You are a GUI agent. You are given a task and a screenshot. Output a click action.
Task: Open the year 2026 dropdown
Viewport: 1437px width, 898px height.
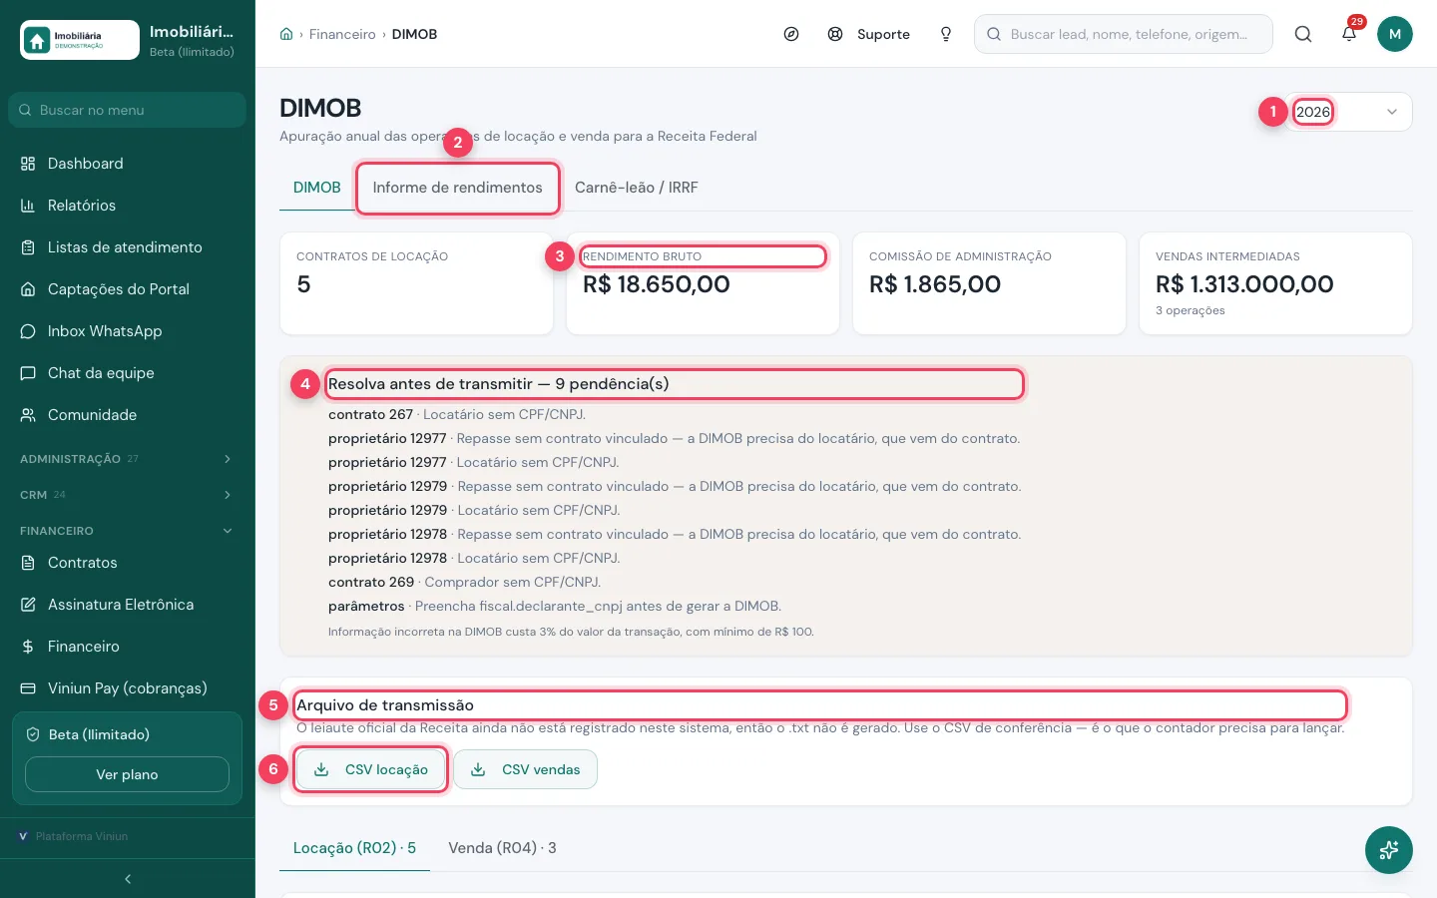pyautogui.click(x=1347, y=112)
